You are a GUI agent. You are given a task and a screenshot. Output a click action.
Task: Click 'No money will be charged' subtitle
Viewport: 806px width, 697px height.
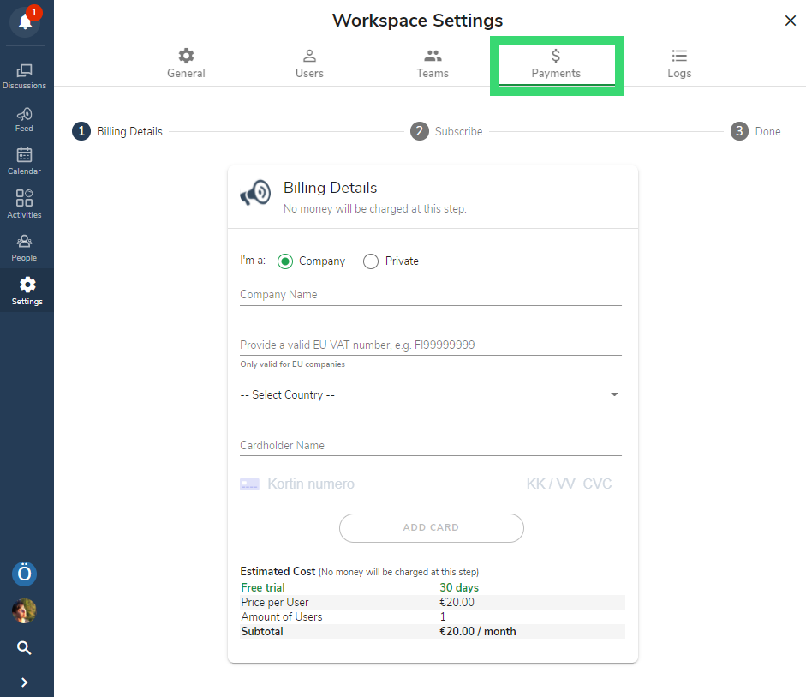coord(374,209)
